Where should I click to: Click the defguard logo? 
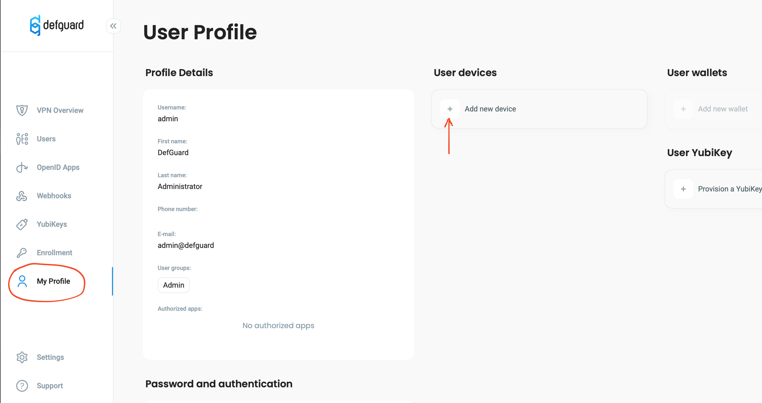57,25
